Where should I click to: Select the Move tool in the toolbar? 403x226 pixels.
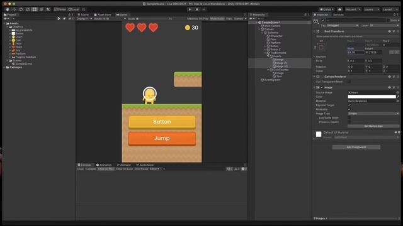point(14,9)
